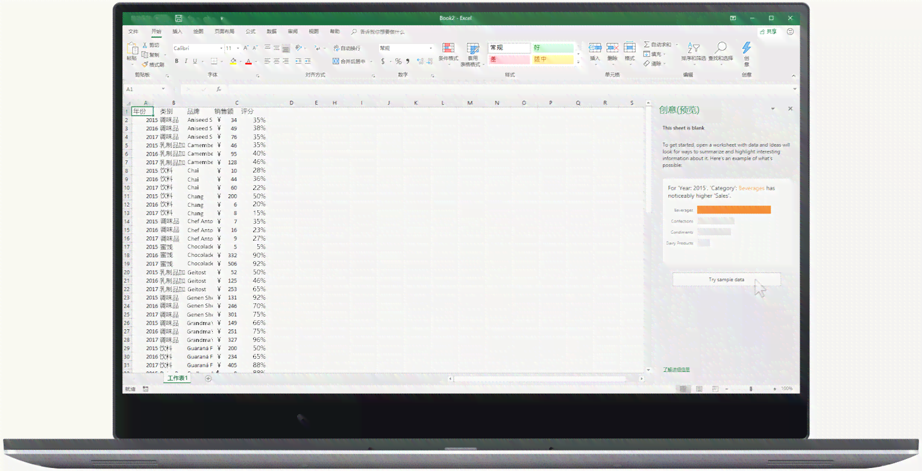The image size is (922, 471).
Task: Toggle Underline formatting
Action: pyautogui.click(x=195, y=61)
